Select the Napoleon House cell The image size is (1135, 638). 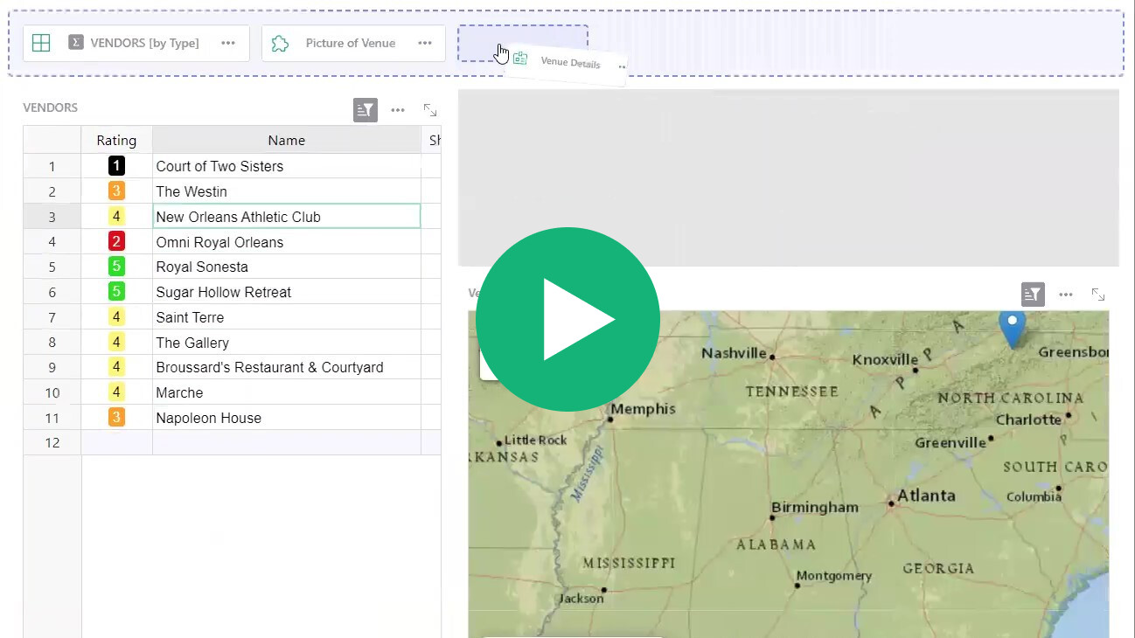coord(287,418)
